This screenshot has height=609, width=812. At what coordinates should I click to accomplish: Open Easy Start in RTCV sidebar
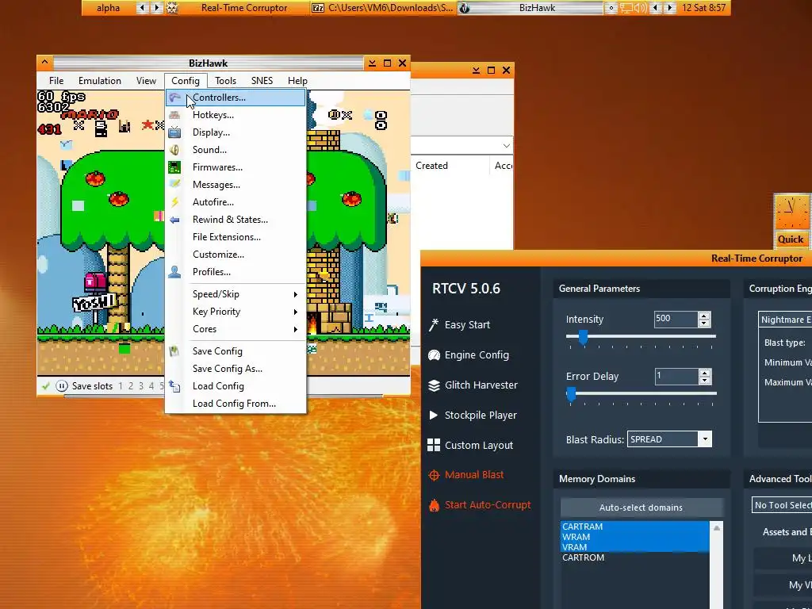click(466, 324)
